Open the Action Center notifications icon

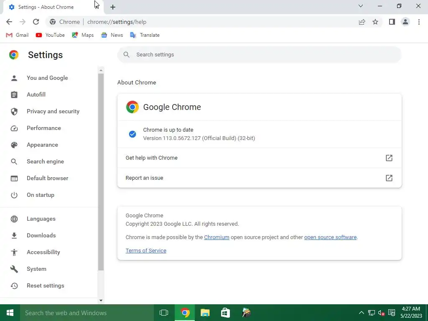coord(392,313)
